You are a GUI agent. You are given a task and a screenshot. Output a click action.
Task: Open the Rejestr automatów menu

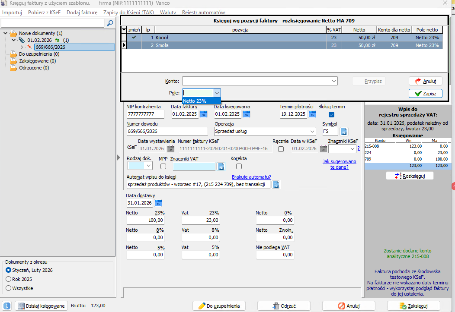[x=203, y=13]
